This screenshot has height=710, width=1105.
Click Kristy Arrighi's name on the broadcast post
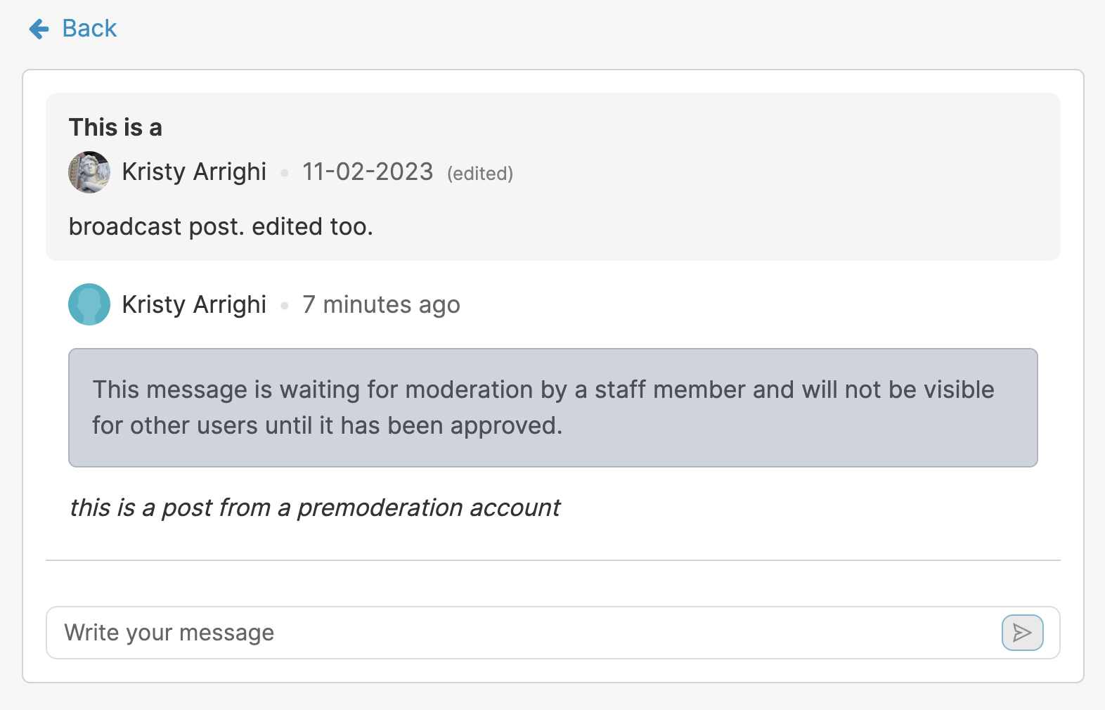194,172
